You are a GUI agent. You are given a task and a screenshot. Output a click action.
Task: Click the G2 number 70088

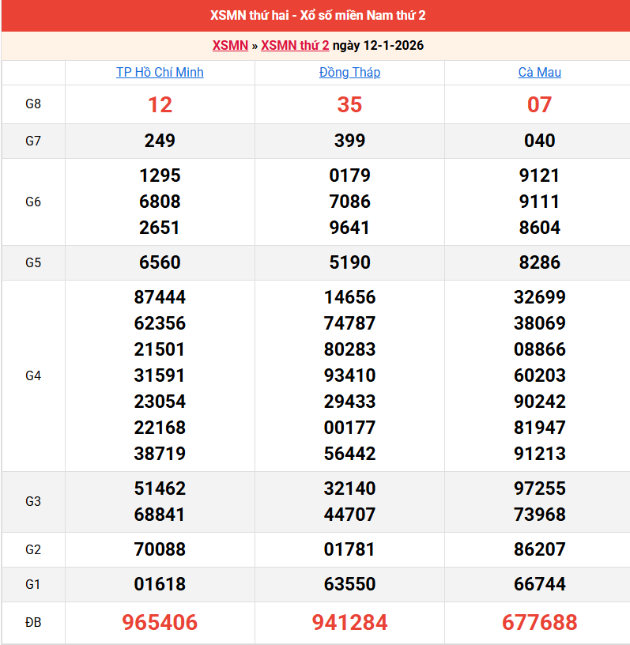point(160,549)
